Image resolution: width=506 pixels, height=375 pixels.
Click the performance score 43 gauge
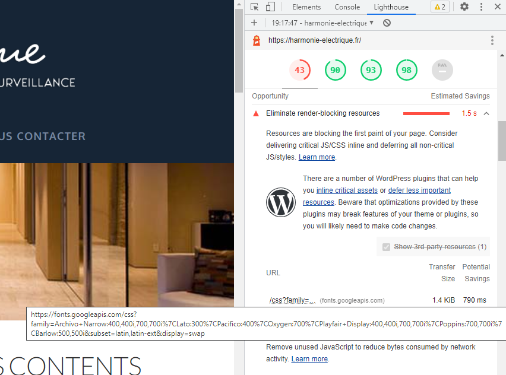pos(299,70)
